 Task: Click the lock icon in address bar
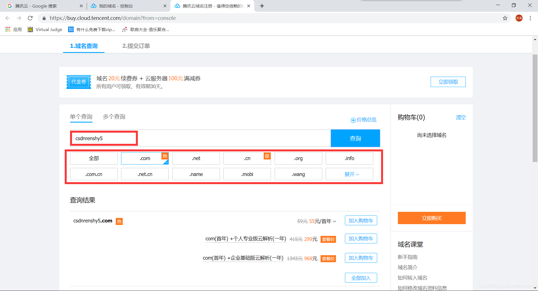click(x=44, y=18)
